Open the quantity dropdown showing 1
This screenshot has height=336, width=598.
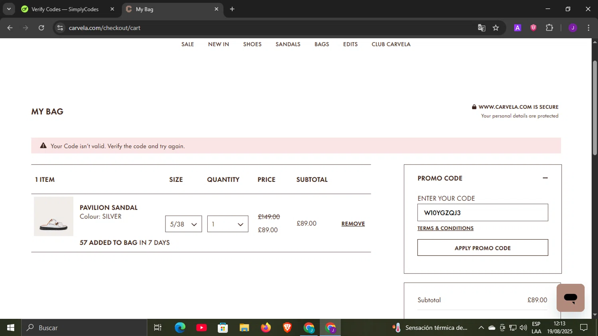coord(228,224)
